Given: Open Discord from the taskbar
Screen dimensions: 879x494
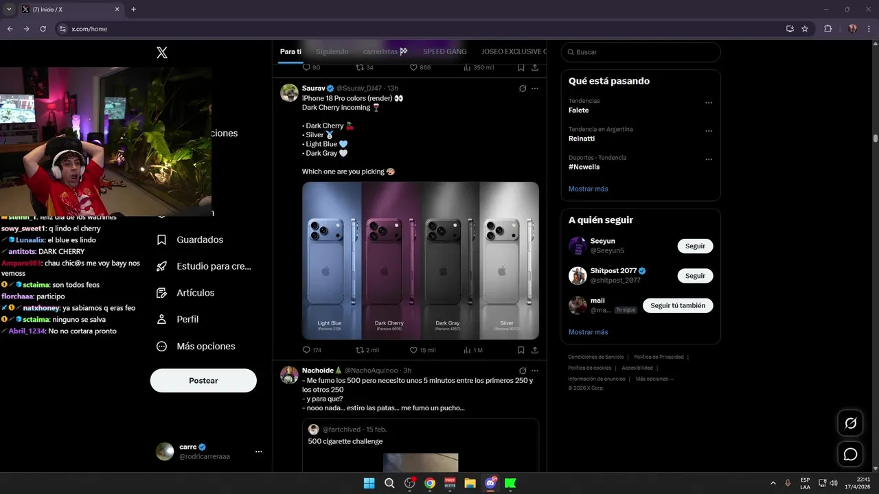Looking at the screenshot, I should coord(490,483).
